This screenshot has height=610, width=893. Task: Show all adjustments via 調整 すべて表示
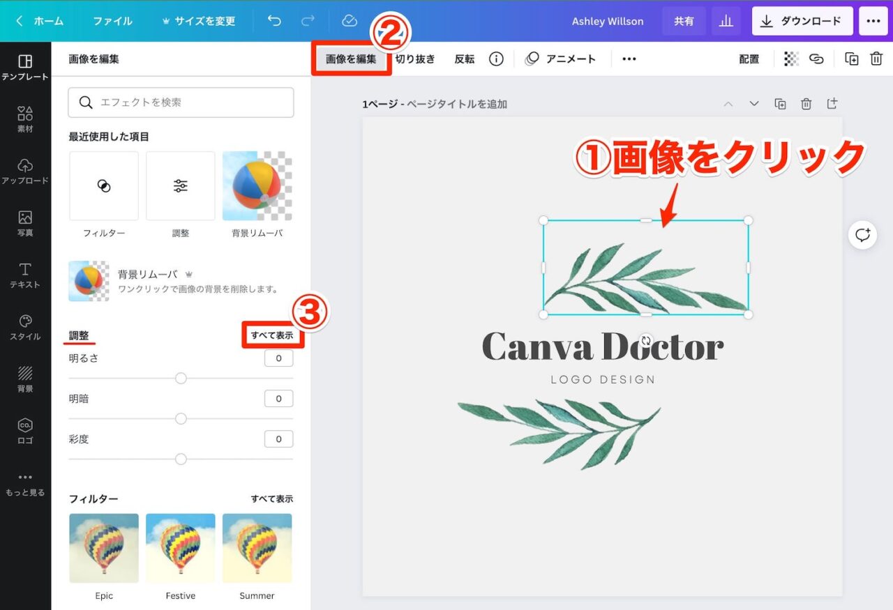tap(272, 335)
